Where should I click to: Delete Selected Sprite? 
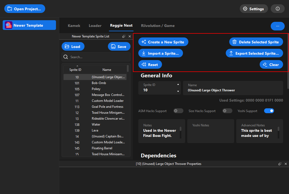click(256, 42)
